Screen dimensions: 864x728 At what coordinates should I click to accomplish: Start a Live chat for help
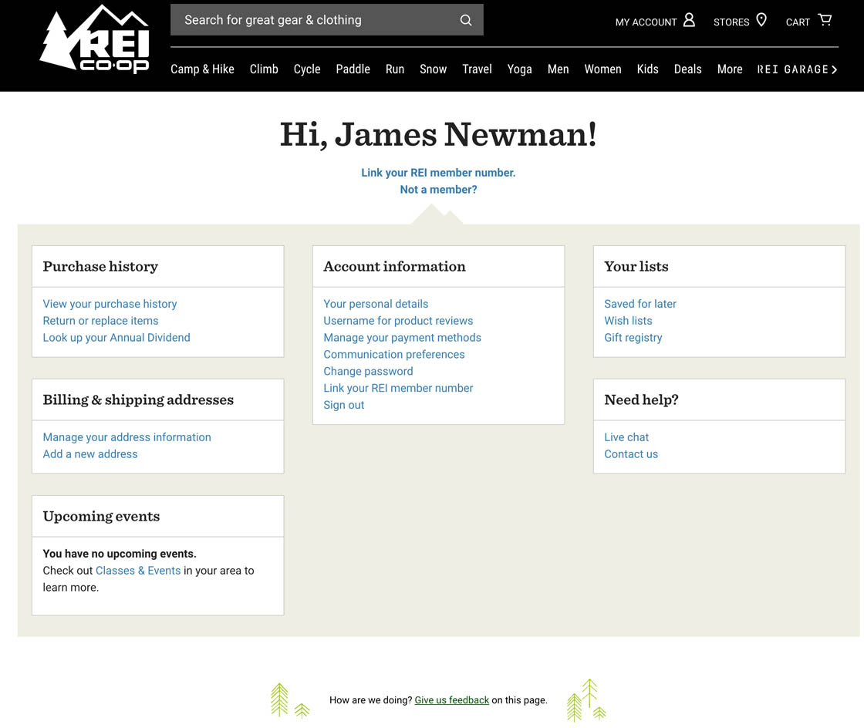(x=626, y=437)
